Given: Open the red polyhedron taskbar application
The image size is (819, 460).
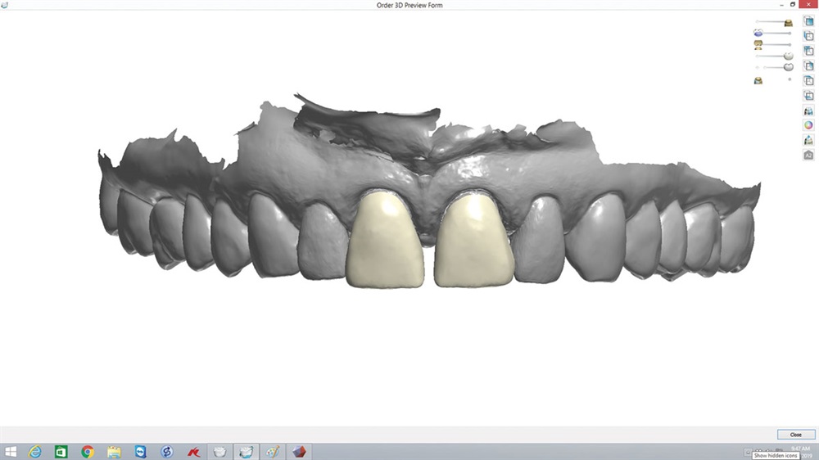Looking at the screenshot, I should tap(299, 452).
